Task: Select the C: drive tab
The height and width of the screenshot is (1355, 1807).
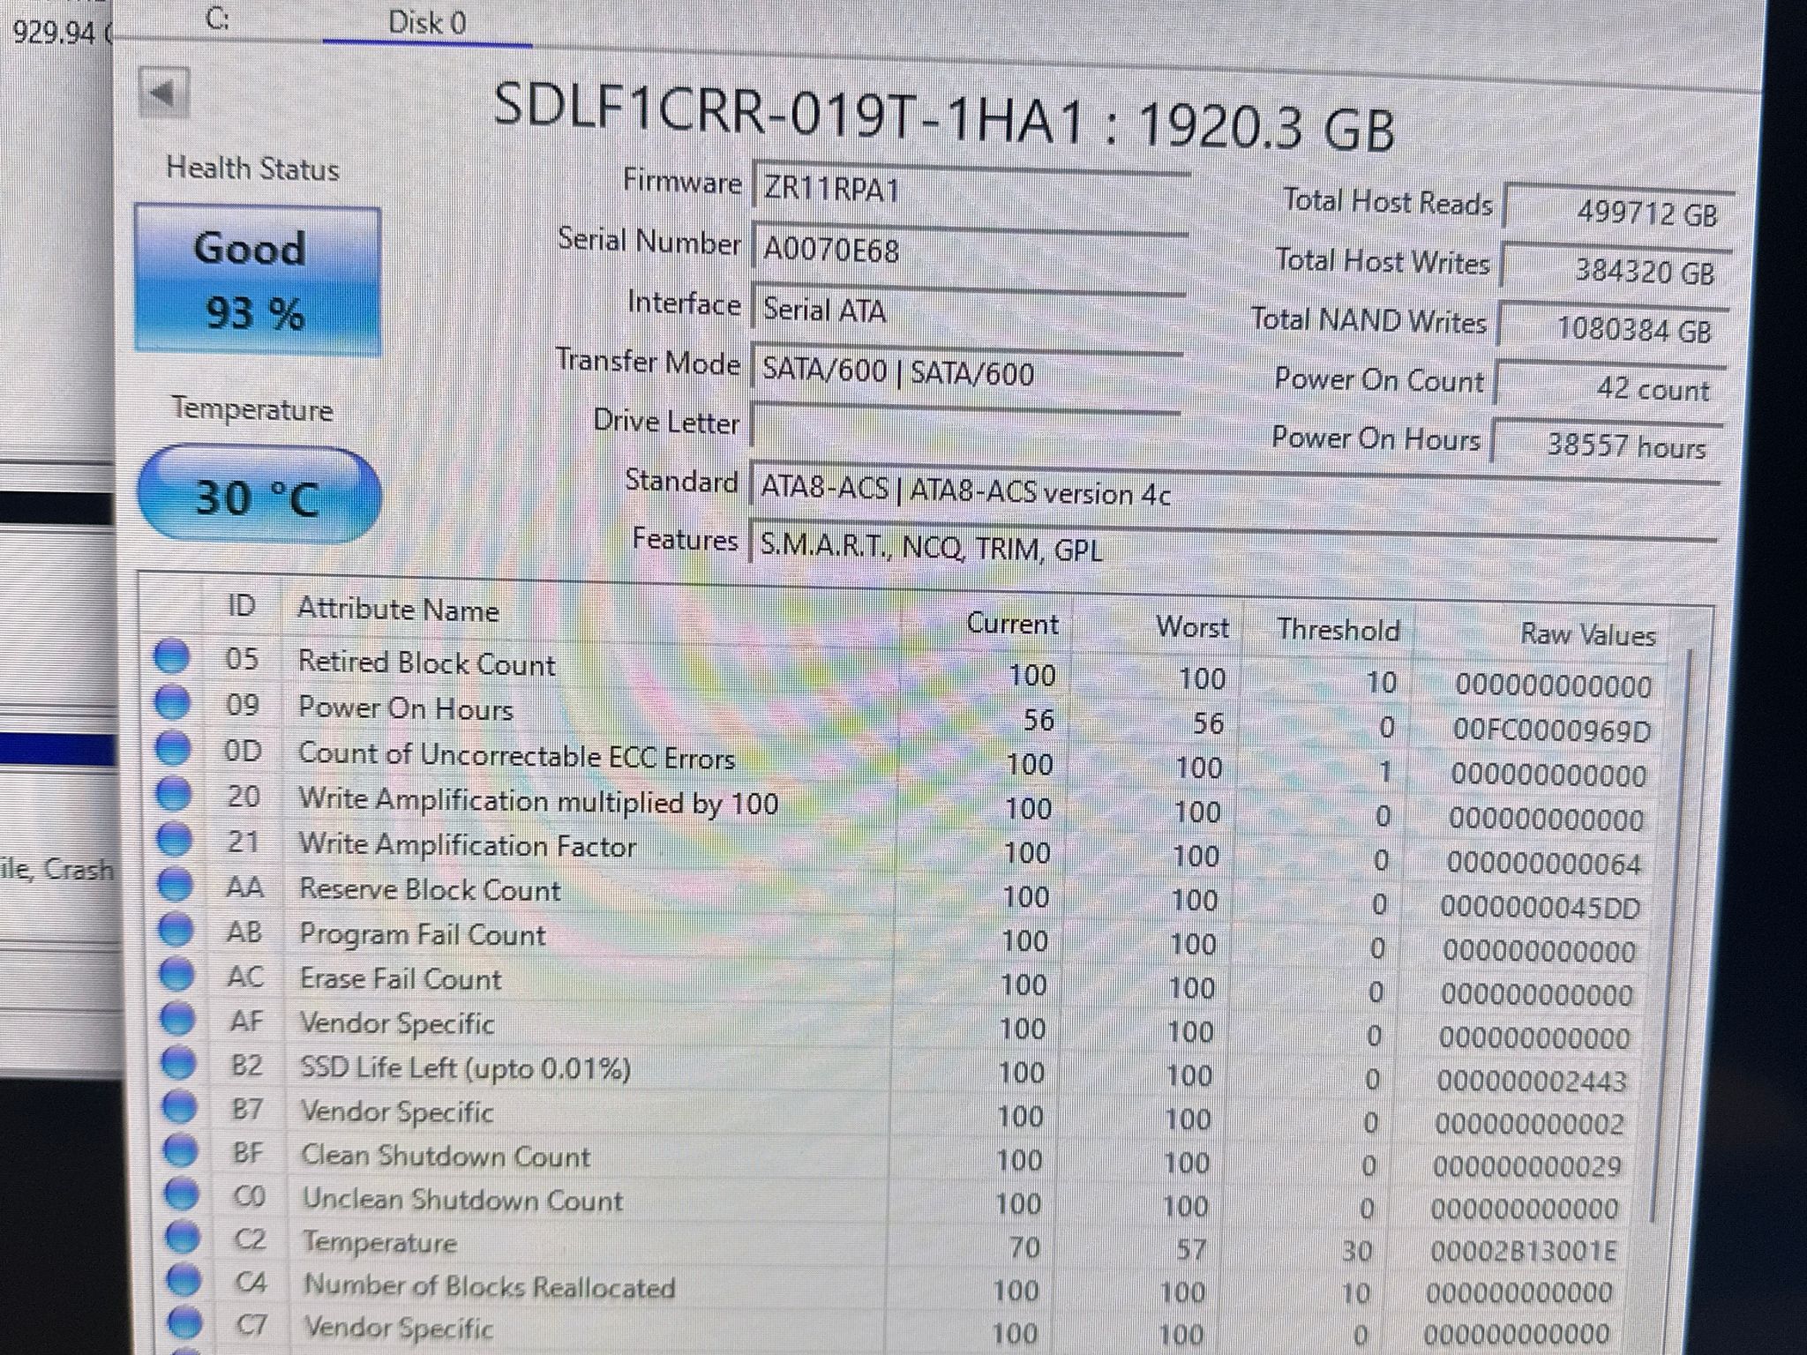Action: point(218,19)
